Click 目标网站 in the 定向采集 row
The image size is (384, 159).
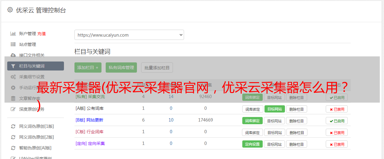(274, 144)
